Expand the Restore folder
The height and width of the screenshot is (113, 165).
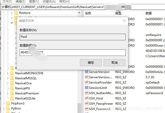click(x=12, y=13)
